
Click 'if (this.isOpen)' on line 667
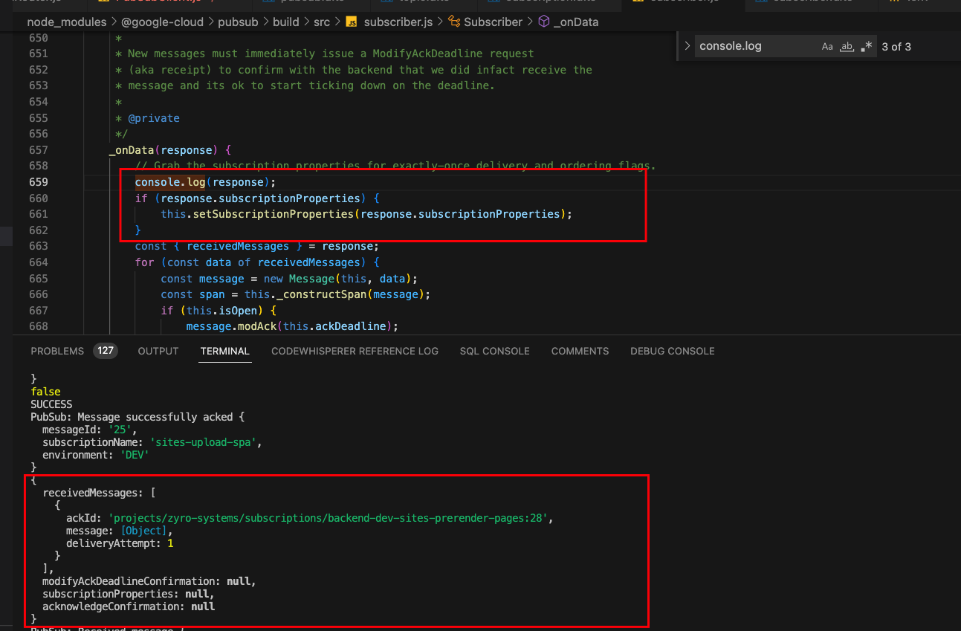[x=219, y=311]
